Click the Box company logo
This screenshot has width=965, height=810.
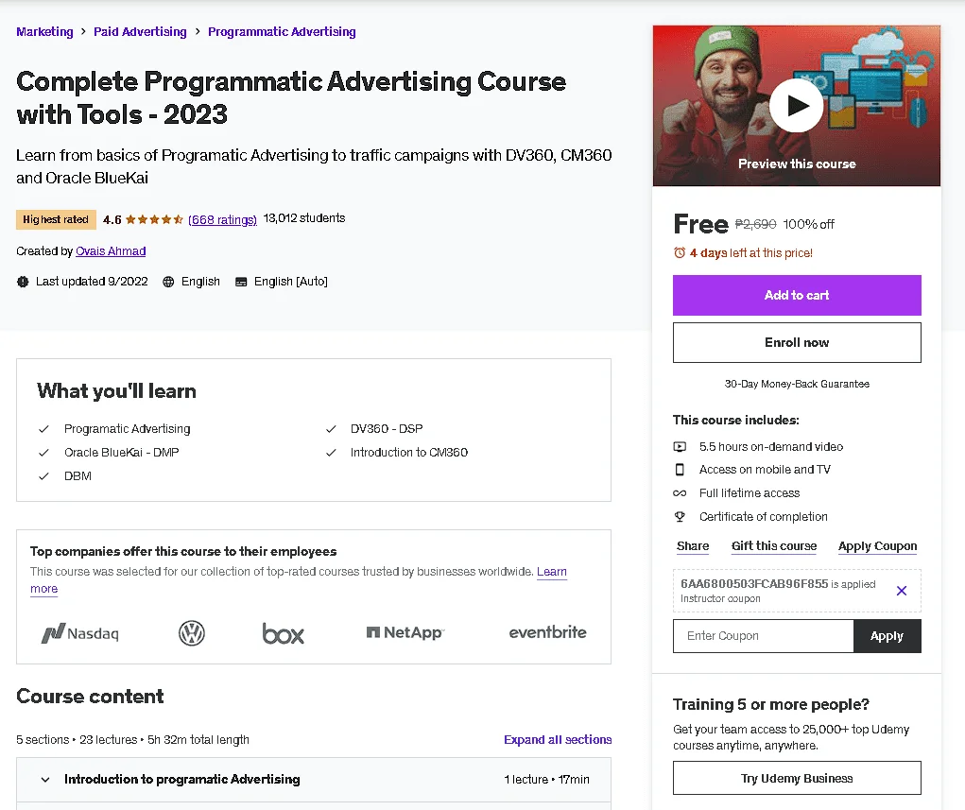[x=284, y=633]
